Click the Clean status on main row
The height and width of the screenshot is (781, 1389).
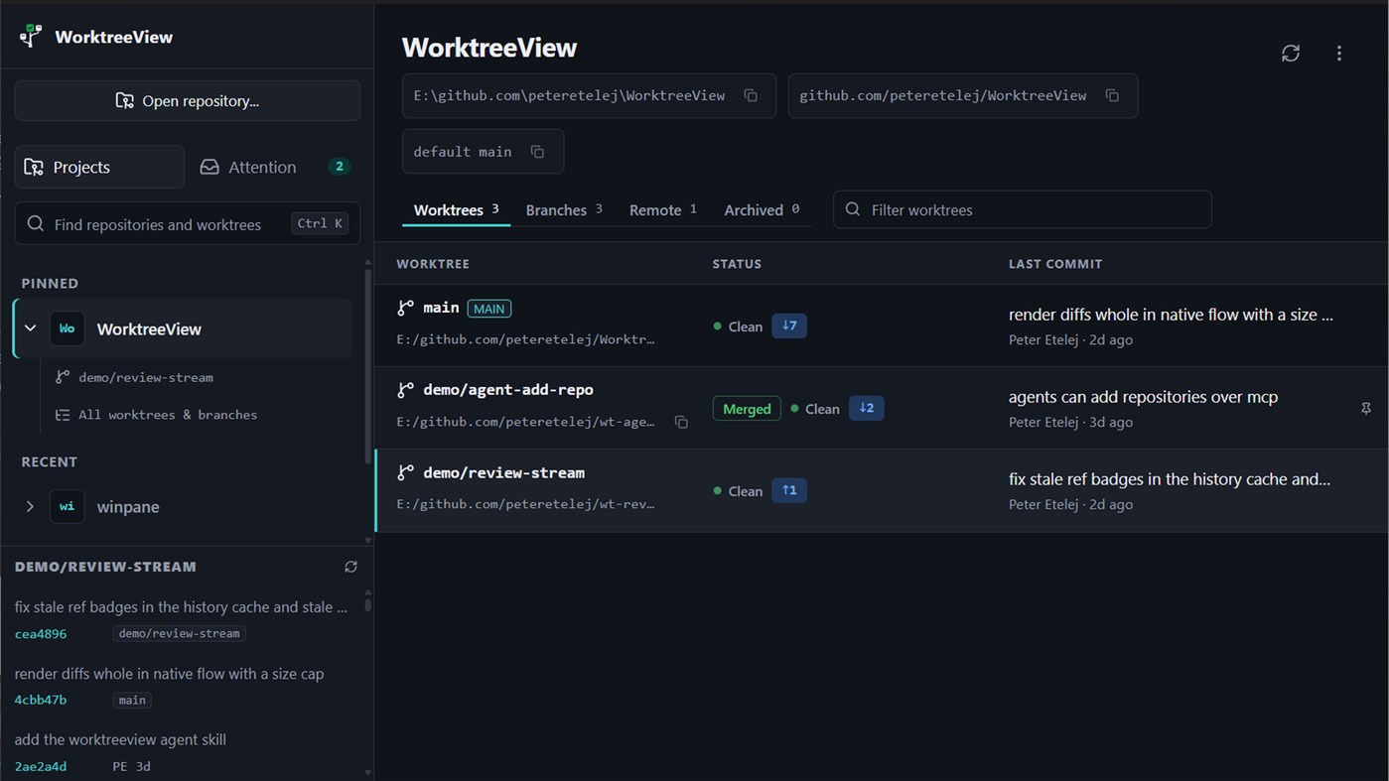(x=738, y=326)
